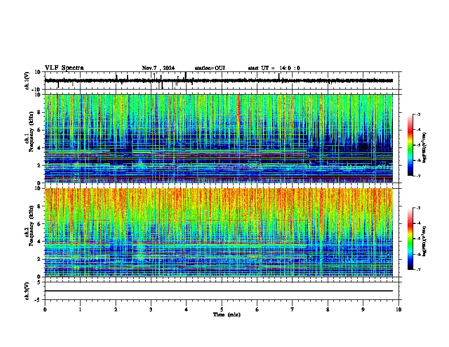The width and height of the screenshot is (449, 347).
Task: Click the "-7" label on ch.2 colorbar
Action: coord(418,270)
